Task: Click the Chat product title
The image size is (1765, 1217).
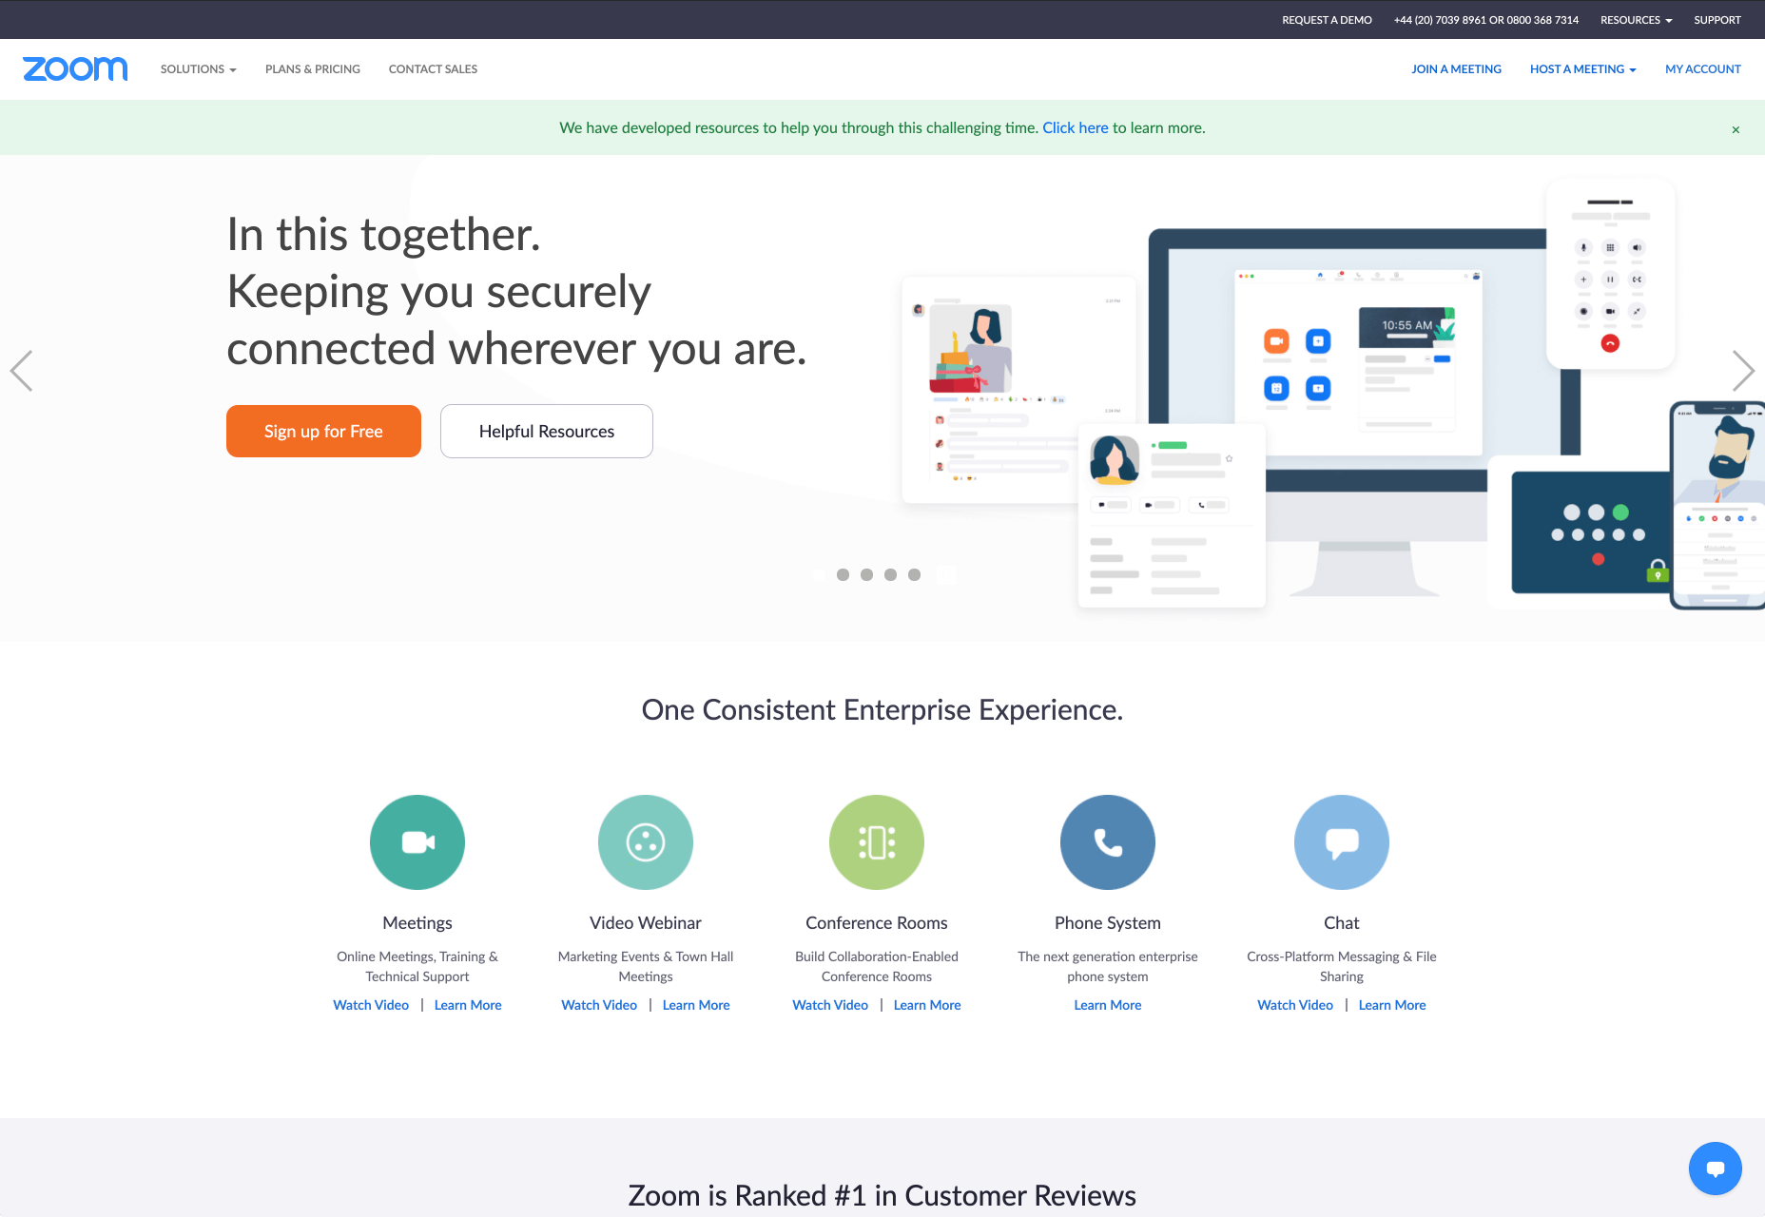Action: tap(1342, 923)
